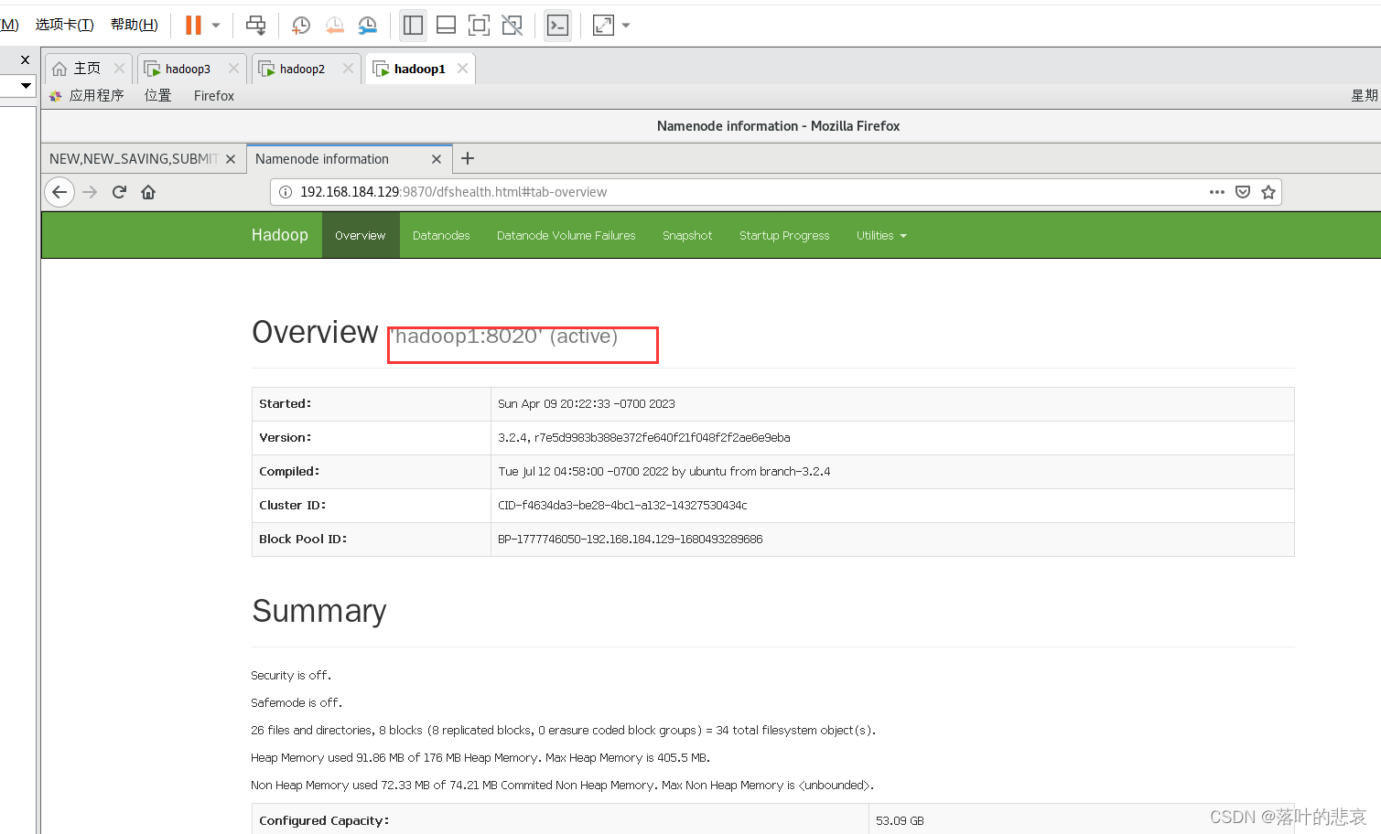This screenshot has width=1381, height=834.
Task: Reload the page with the refresh icon
Action: 119,192
